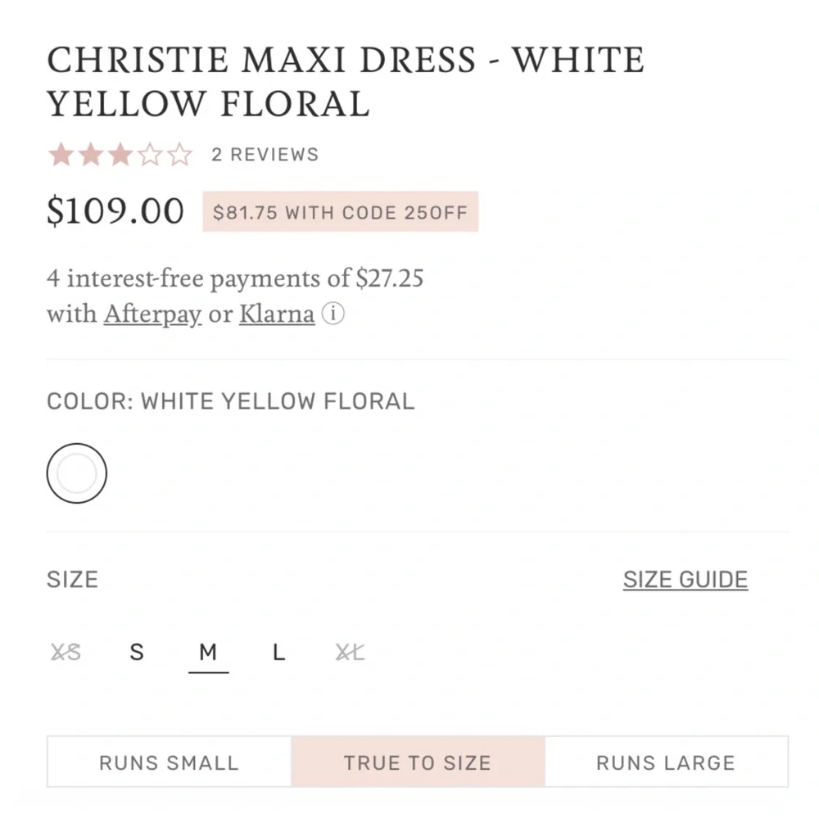
Task: Click the fourth empty rating star
Action: (x=149, y=154)
